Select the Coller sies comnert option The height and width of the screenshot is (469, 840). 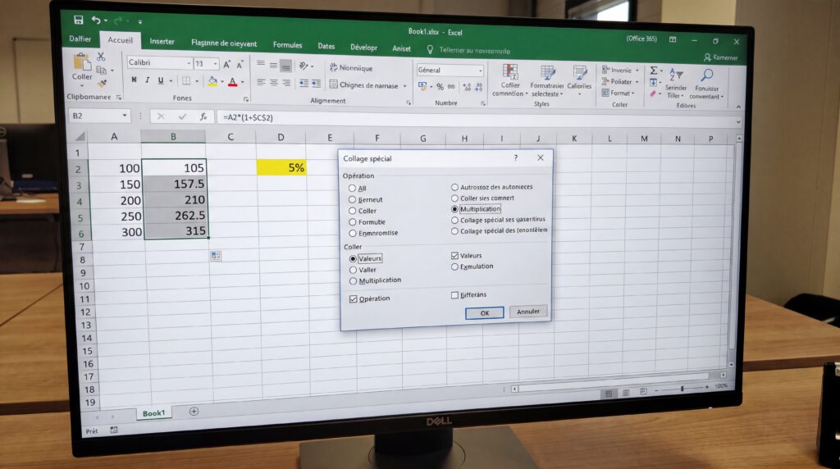pos(454,198)
